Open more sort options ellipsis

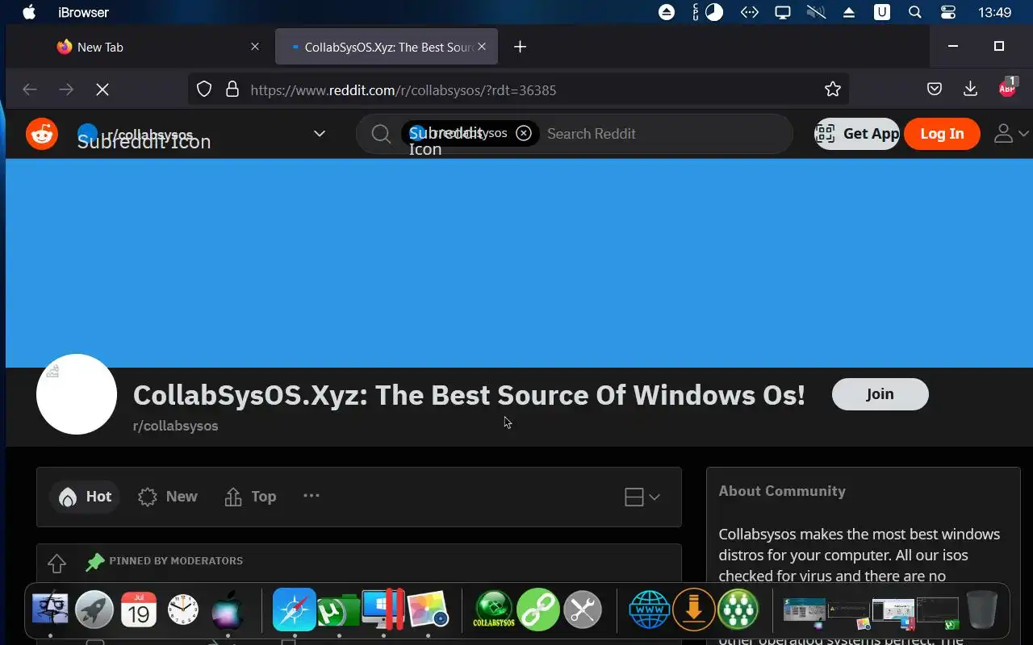coord(312,496)
